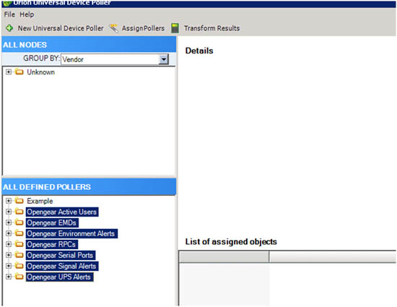Select Opengear Environment Alerts label
Image resolution: width=397 pixels, height=307 pixels.
[x=71, y=233]
